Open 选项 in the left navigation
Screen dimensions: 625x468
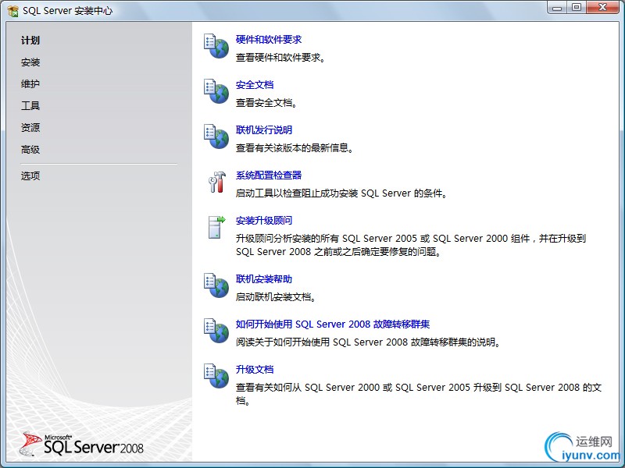30,176
